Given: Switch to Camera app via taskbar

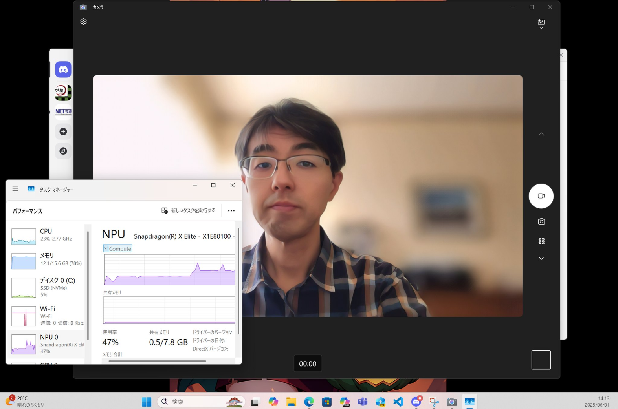Looking at the screenshot, I should (452, 402).
